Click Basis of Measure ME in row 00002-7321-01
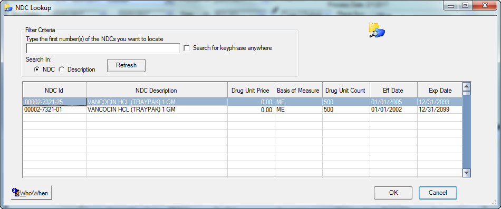 (298, 110)
